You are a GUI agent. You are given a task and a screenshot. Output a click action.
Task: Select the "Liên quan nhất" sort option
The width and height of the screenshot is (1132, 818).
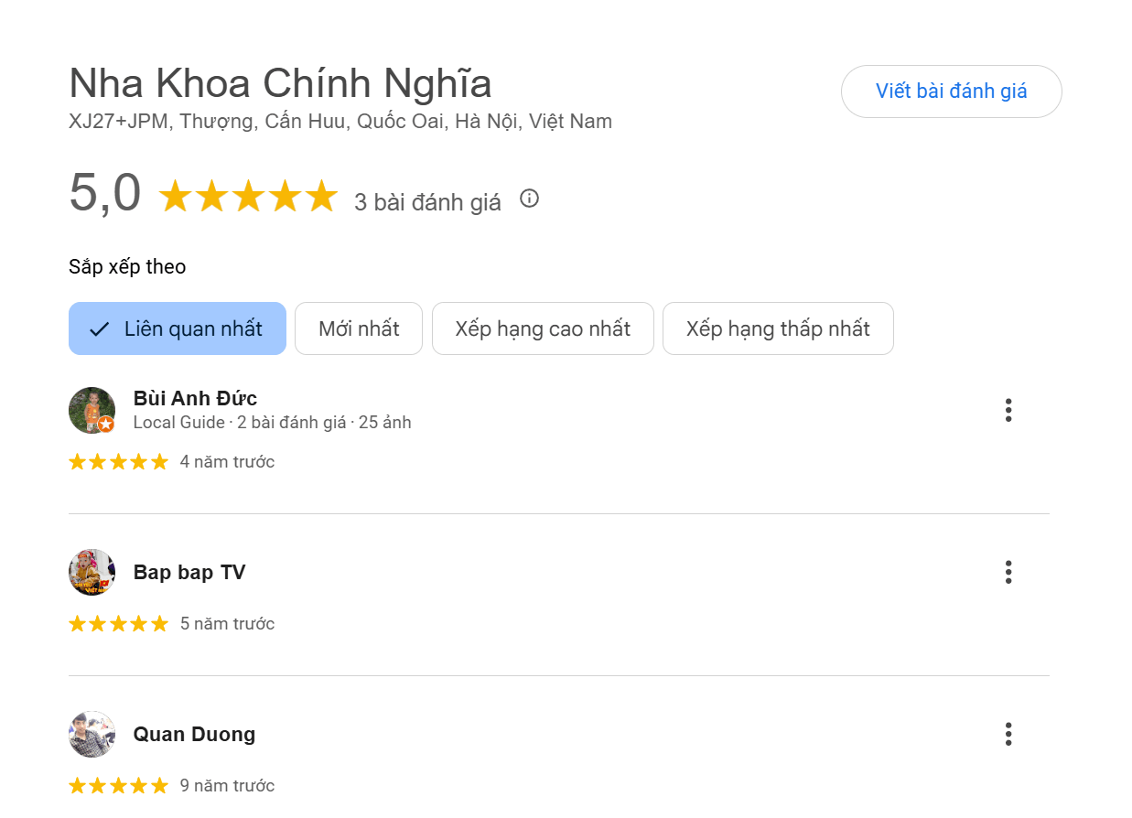178,328
